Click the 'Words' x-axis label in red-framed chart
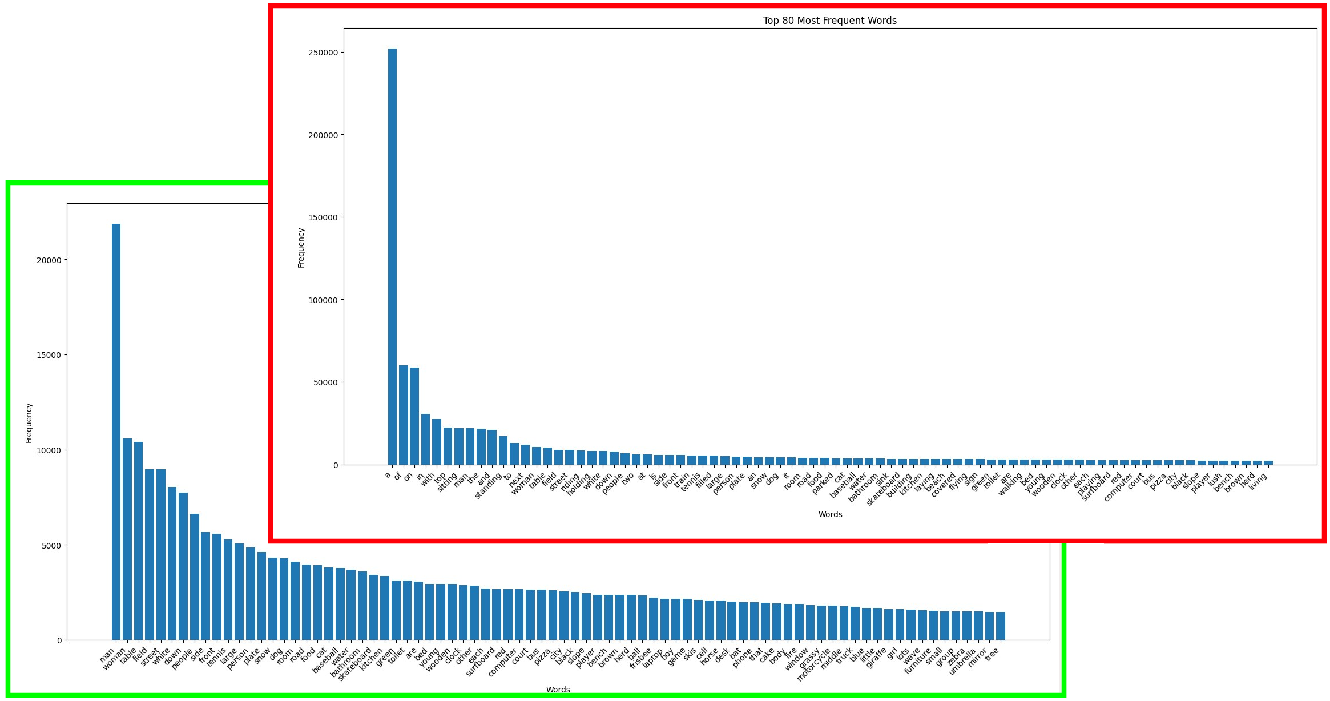 pos(830,514)
